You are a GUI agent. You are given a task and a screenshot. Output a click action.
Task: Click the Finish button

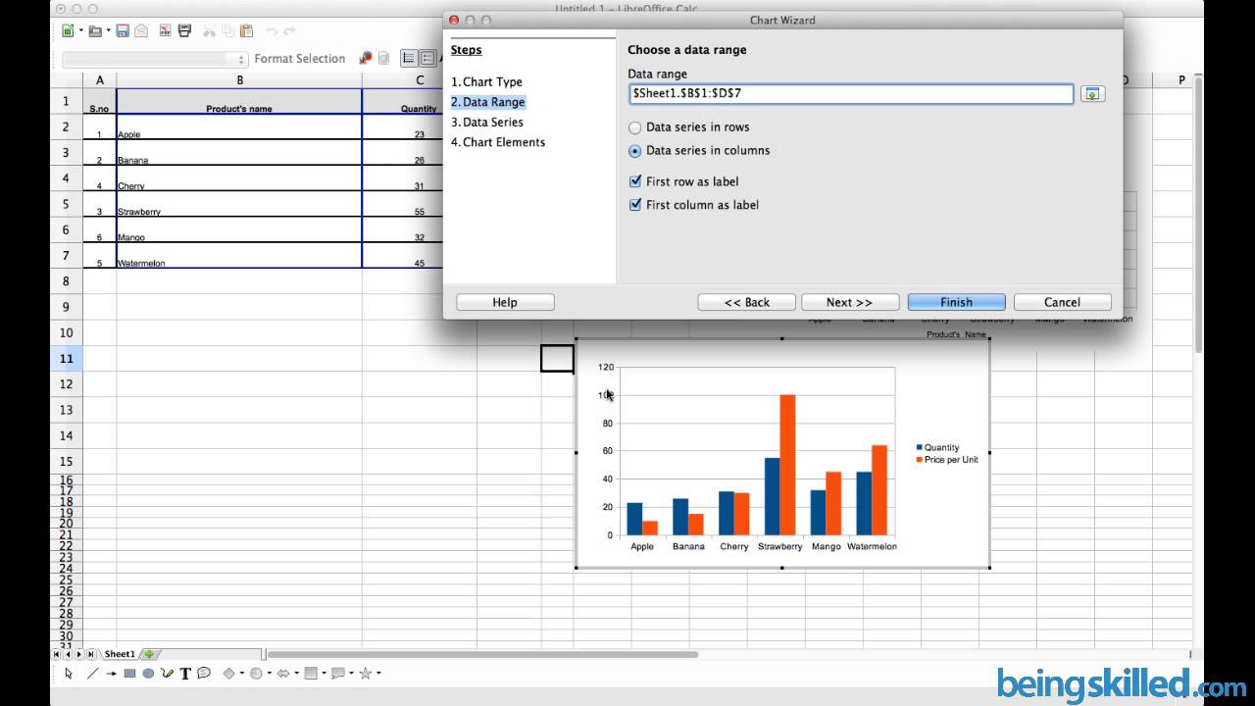(957, 302)
